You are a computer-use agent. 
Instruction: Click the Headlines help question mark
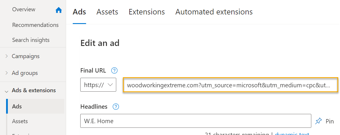tap(116, 107)
